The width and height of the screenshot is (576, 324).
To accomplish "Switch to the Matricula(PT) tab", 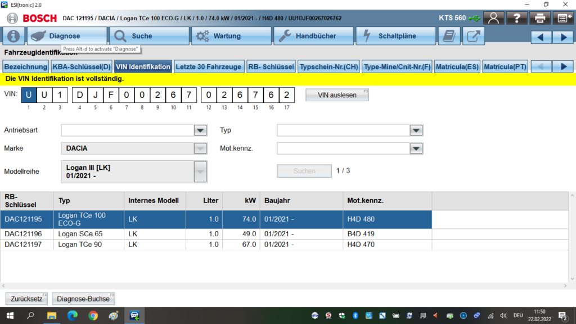I will point(505,67).
